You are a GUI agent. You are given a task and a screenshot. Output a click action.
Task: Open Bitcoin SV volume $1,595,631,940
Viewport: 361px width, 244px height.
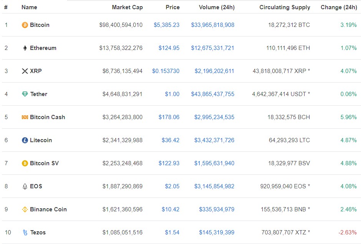click(214, 163)
